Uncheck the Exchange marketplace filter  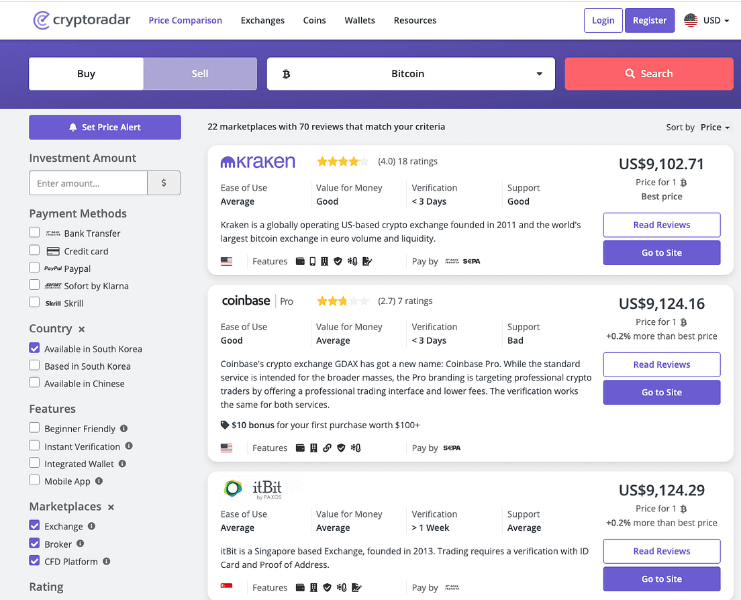[x=34, y=526]
